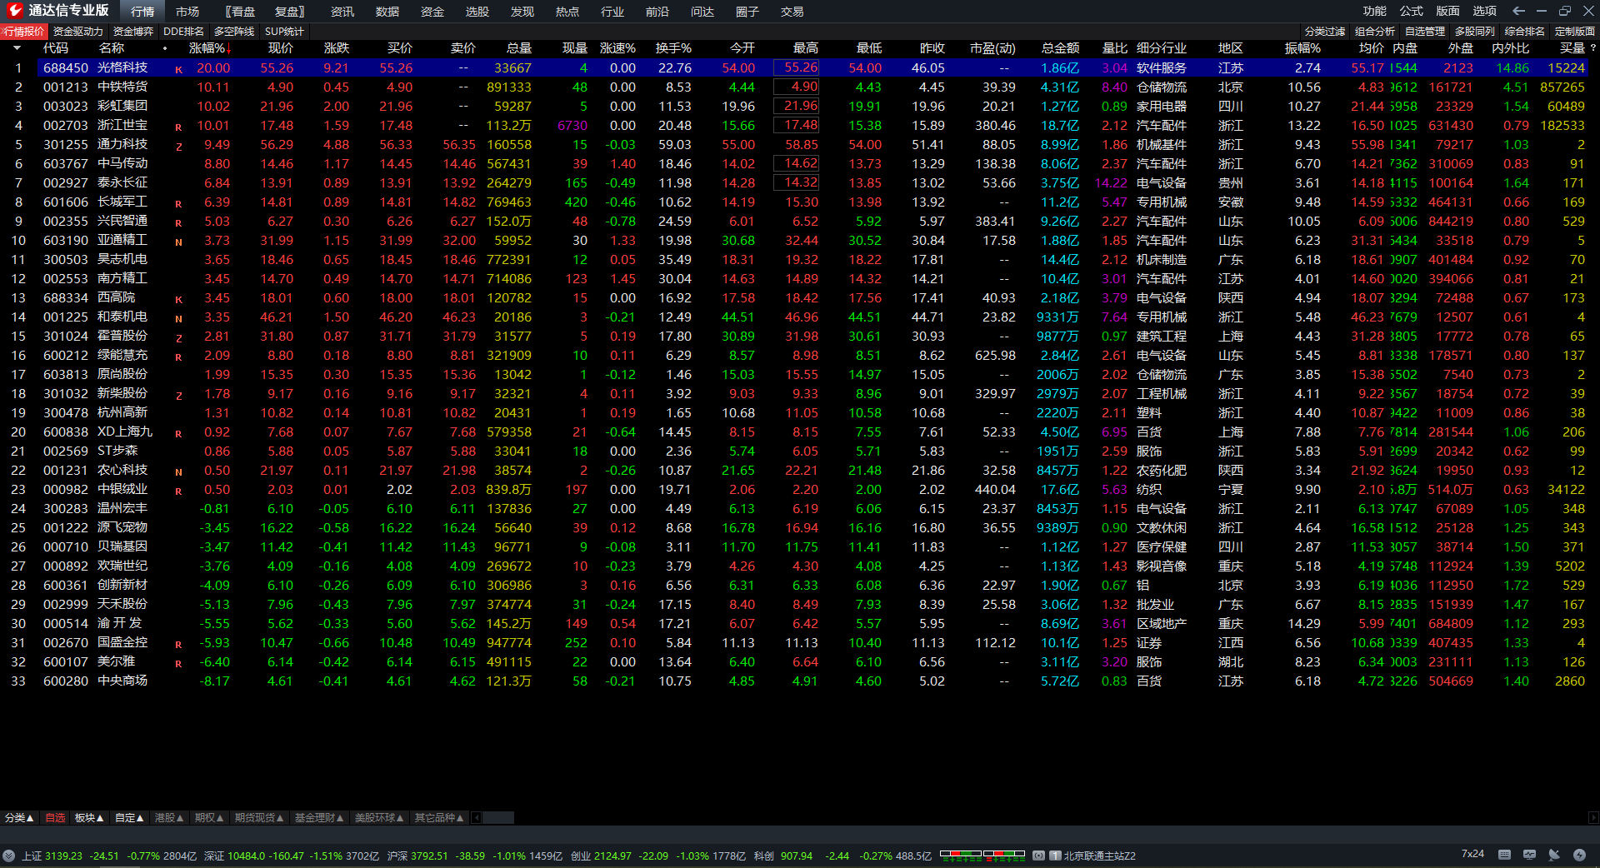Select stock code 603767
1600x868 pixels.
(x=66, y=164)
